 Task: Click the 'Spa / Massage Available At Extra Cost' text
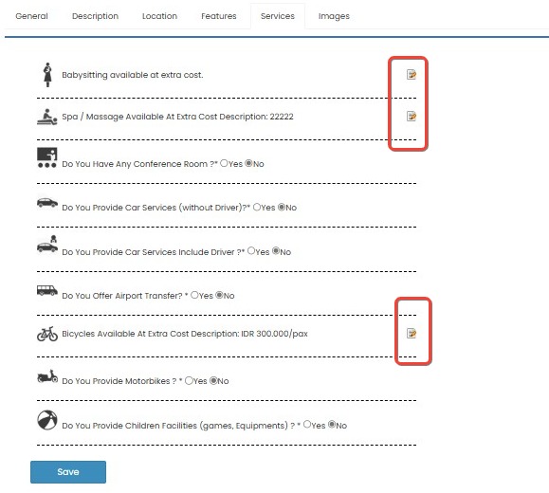(139, 117)
